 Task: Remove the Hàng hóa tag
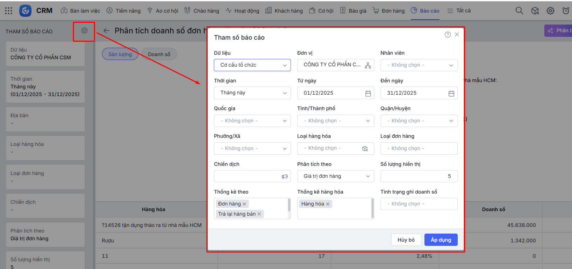pyautogui.click(x=328, y=204)
